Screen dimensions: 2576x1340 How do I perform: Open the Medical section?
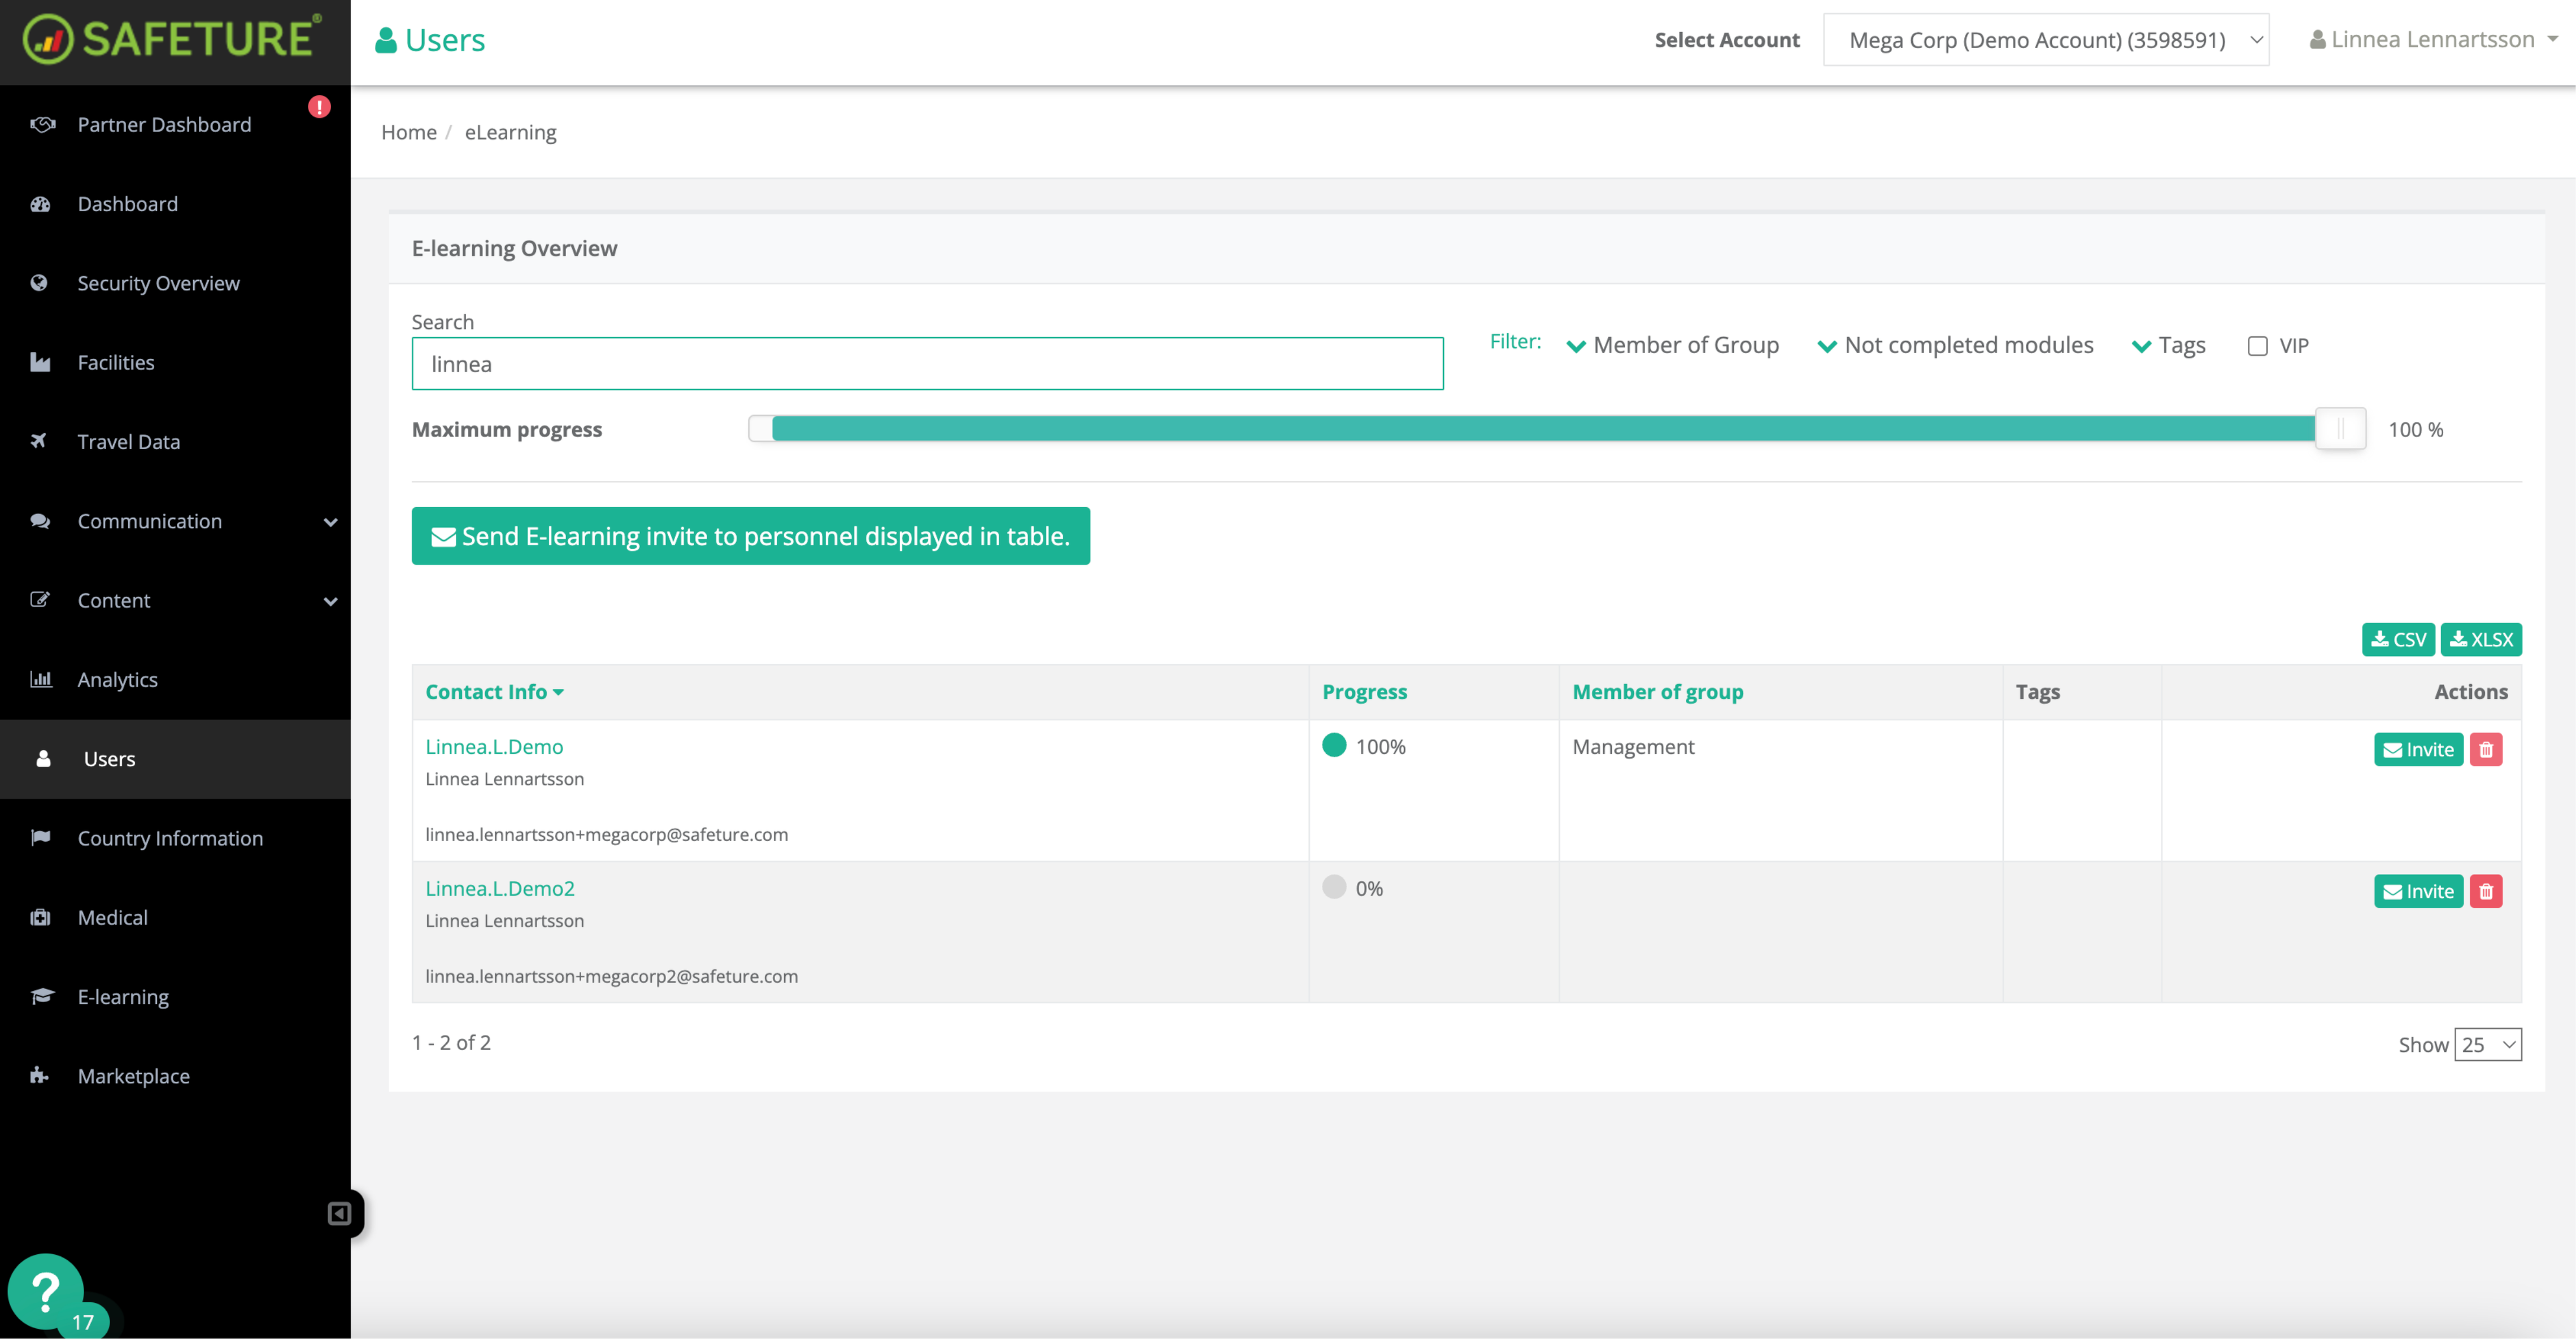[112, 917]
